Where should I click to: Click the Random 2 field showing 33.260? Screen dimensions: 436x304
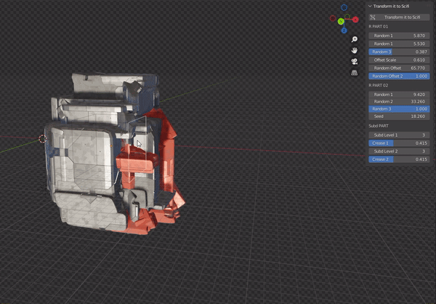[x=399, y=102]
